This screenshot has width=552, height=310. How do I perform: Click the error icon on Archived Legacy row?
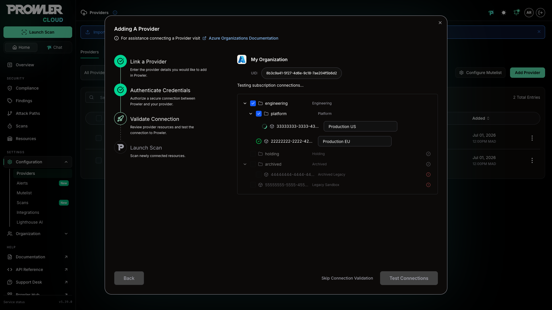428,175
